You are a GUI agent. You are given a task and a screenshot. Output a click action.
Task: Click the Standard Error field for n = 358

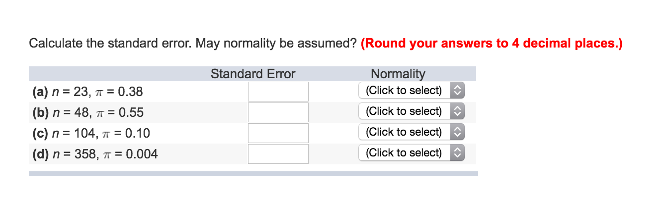point(278,154)
